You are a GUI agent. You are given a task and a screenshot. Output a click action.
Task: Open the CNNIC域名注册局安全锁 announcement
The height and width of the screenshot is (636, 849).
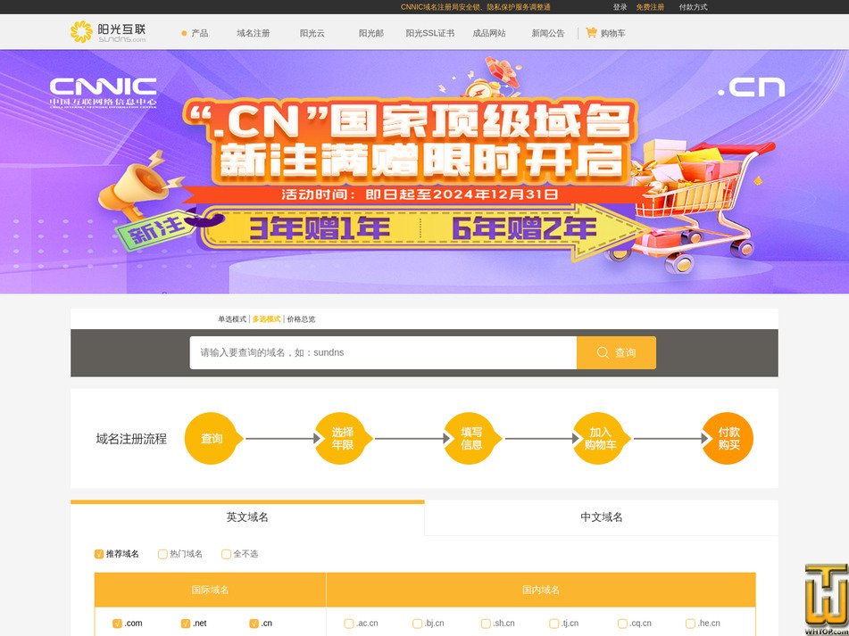[476, 7]
